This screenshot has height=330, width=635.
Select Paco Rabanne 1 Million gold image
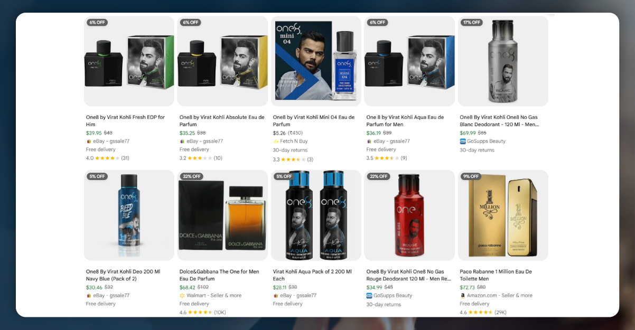[502, 215]
